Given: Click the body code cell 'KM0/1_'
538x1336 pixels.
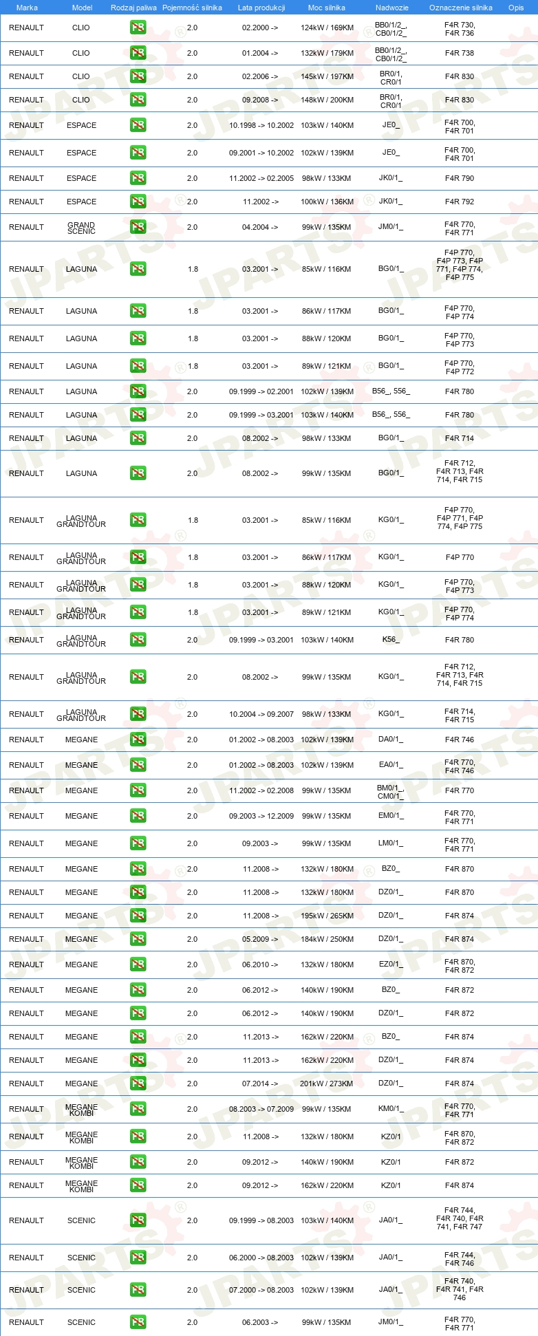Looking at the screenshot, I should pos(391,1109).
